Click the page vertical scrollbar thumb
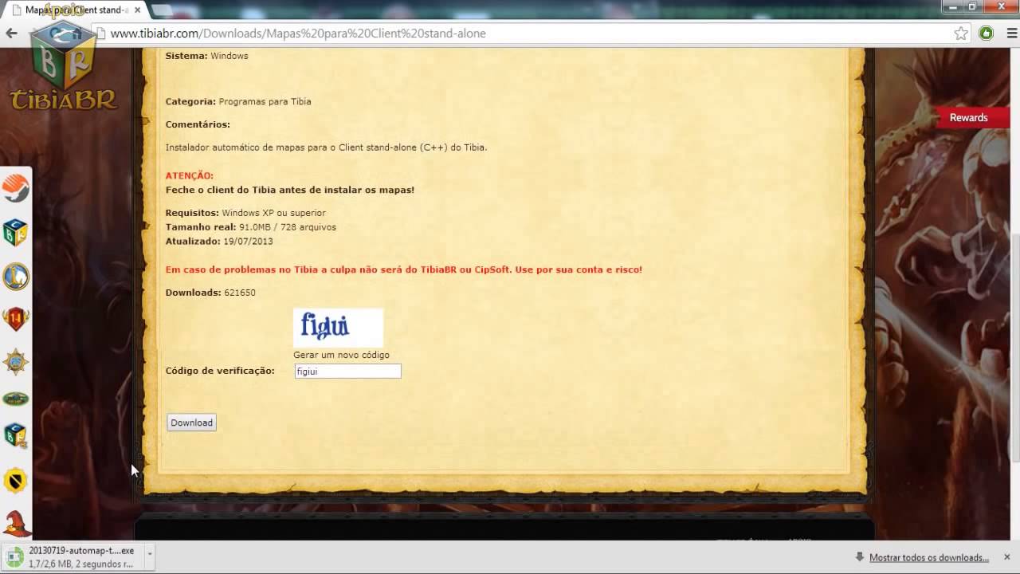Image resolution: width=1020 pixels, height=574 pixels. 1014,347
